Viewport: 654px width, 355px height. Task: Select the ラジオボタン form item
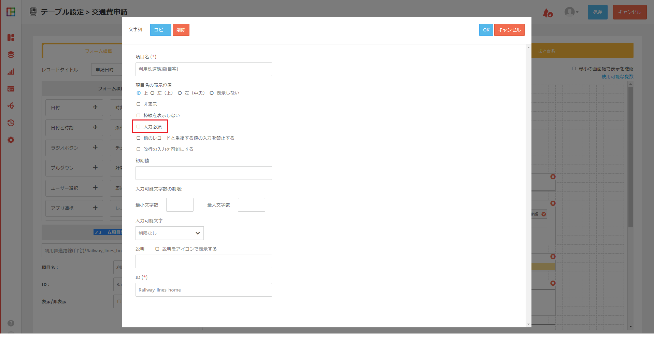pyautogui.click(x=74, y=148)
